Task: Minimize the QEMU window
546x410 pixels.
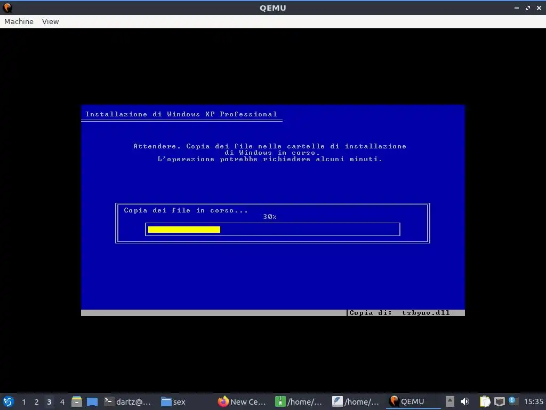Action: (516, 7)
